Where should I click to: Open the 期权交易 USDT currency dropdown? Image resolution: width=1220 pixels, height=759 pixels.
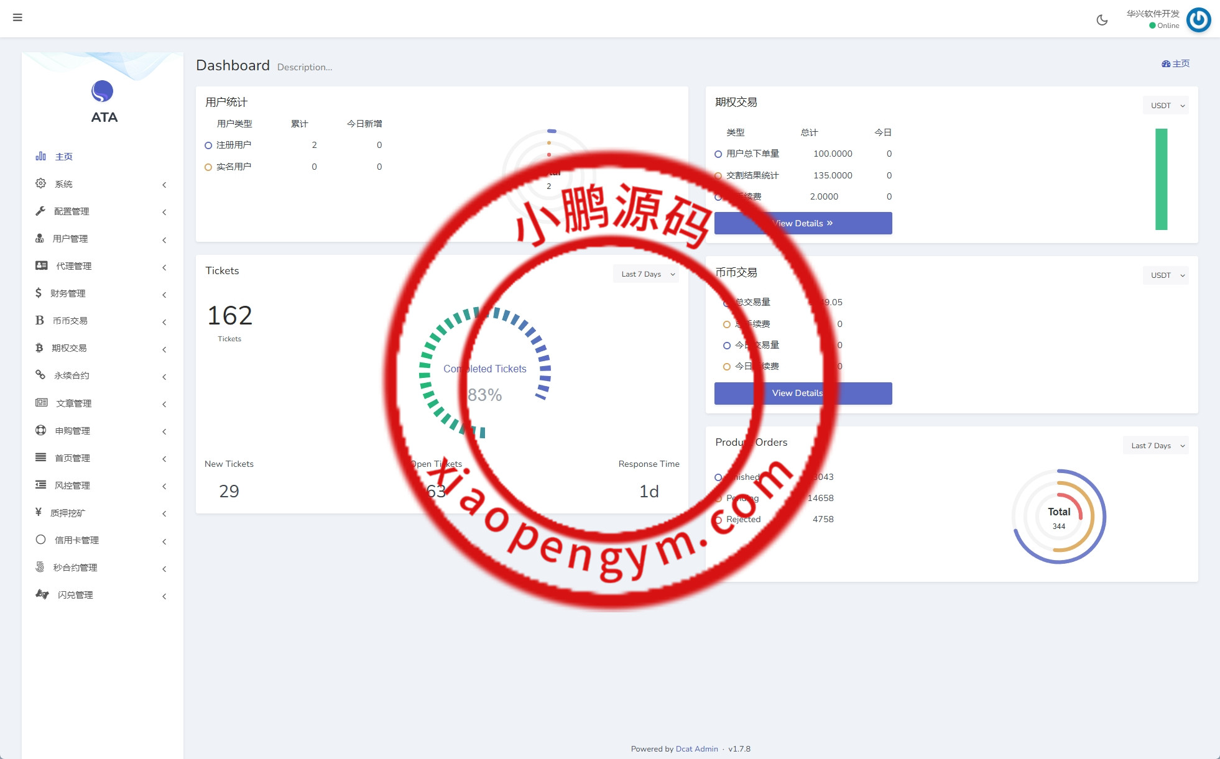pos(1165,106)
